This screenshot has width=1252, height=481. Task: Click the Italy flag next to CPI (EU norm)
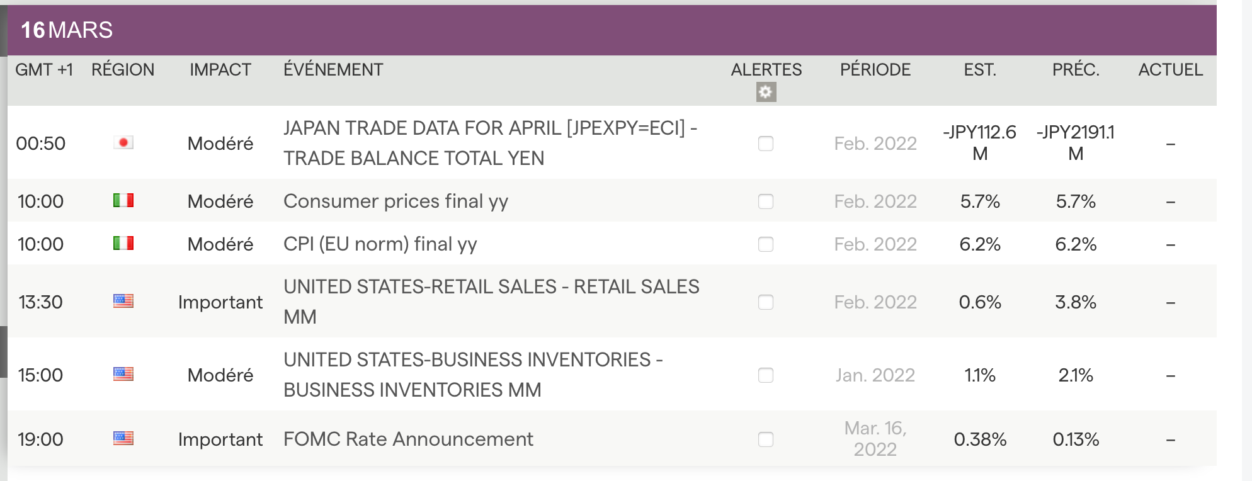click(123, 244)
